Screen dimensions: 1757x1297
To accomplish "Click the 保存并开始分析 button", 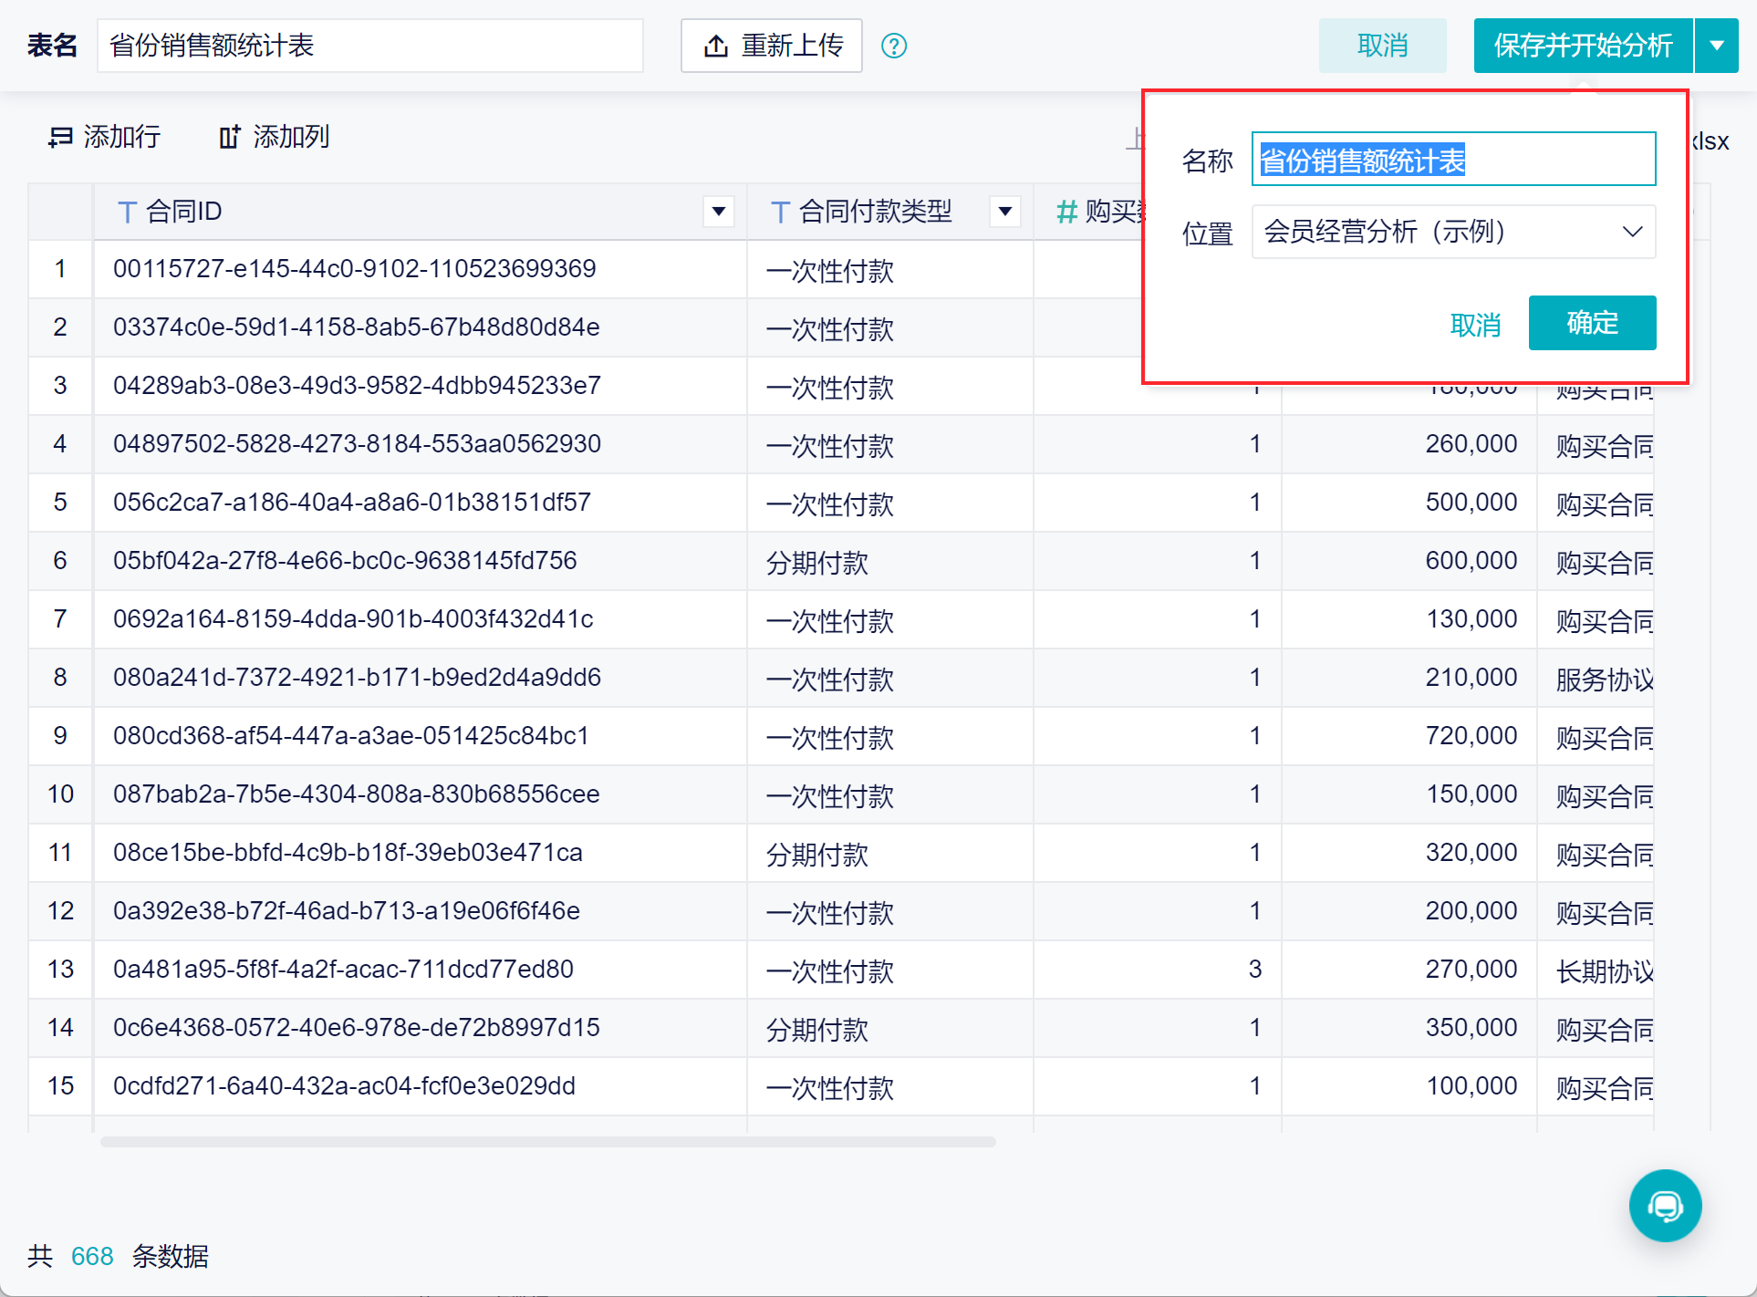I will point(1583,46).
